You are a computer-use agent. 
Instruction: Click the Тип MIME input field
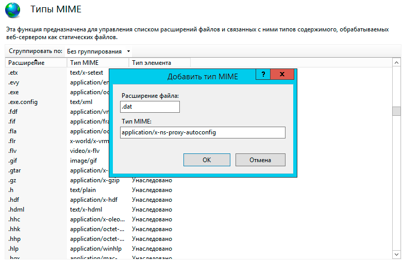[x=203, y=132]
